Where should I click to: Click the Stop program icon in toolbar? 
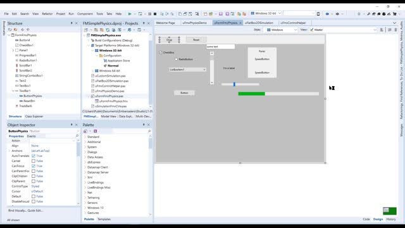tap(155, 14)
